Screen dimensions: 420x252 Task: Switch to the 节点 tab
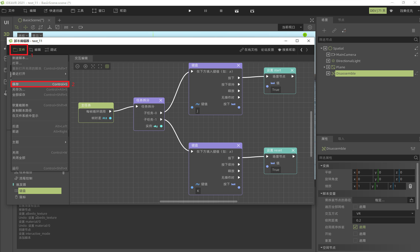(x=341, y=20)
